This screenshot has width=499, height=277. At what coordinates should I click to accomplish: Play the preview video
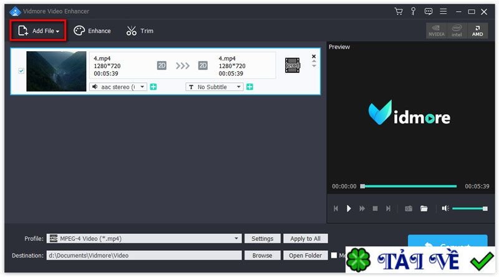coord(349,208)
